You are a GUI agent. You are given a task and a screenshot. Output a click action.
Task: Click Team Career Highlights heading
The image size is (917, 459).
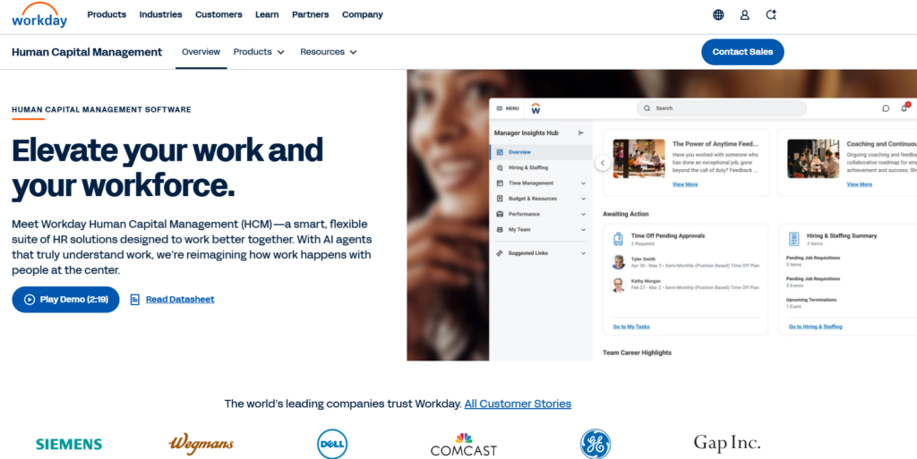point(637,353)
